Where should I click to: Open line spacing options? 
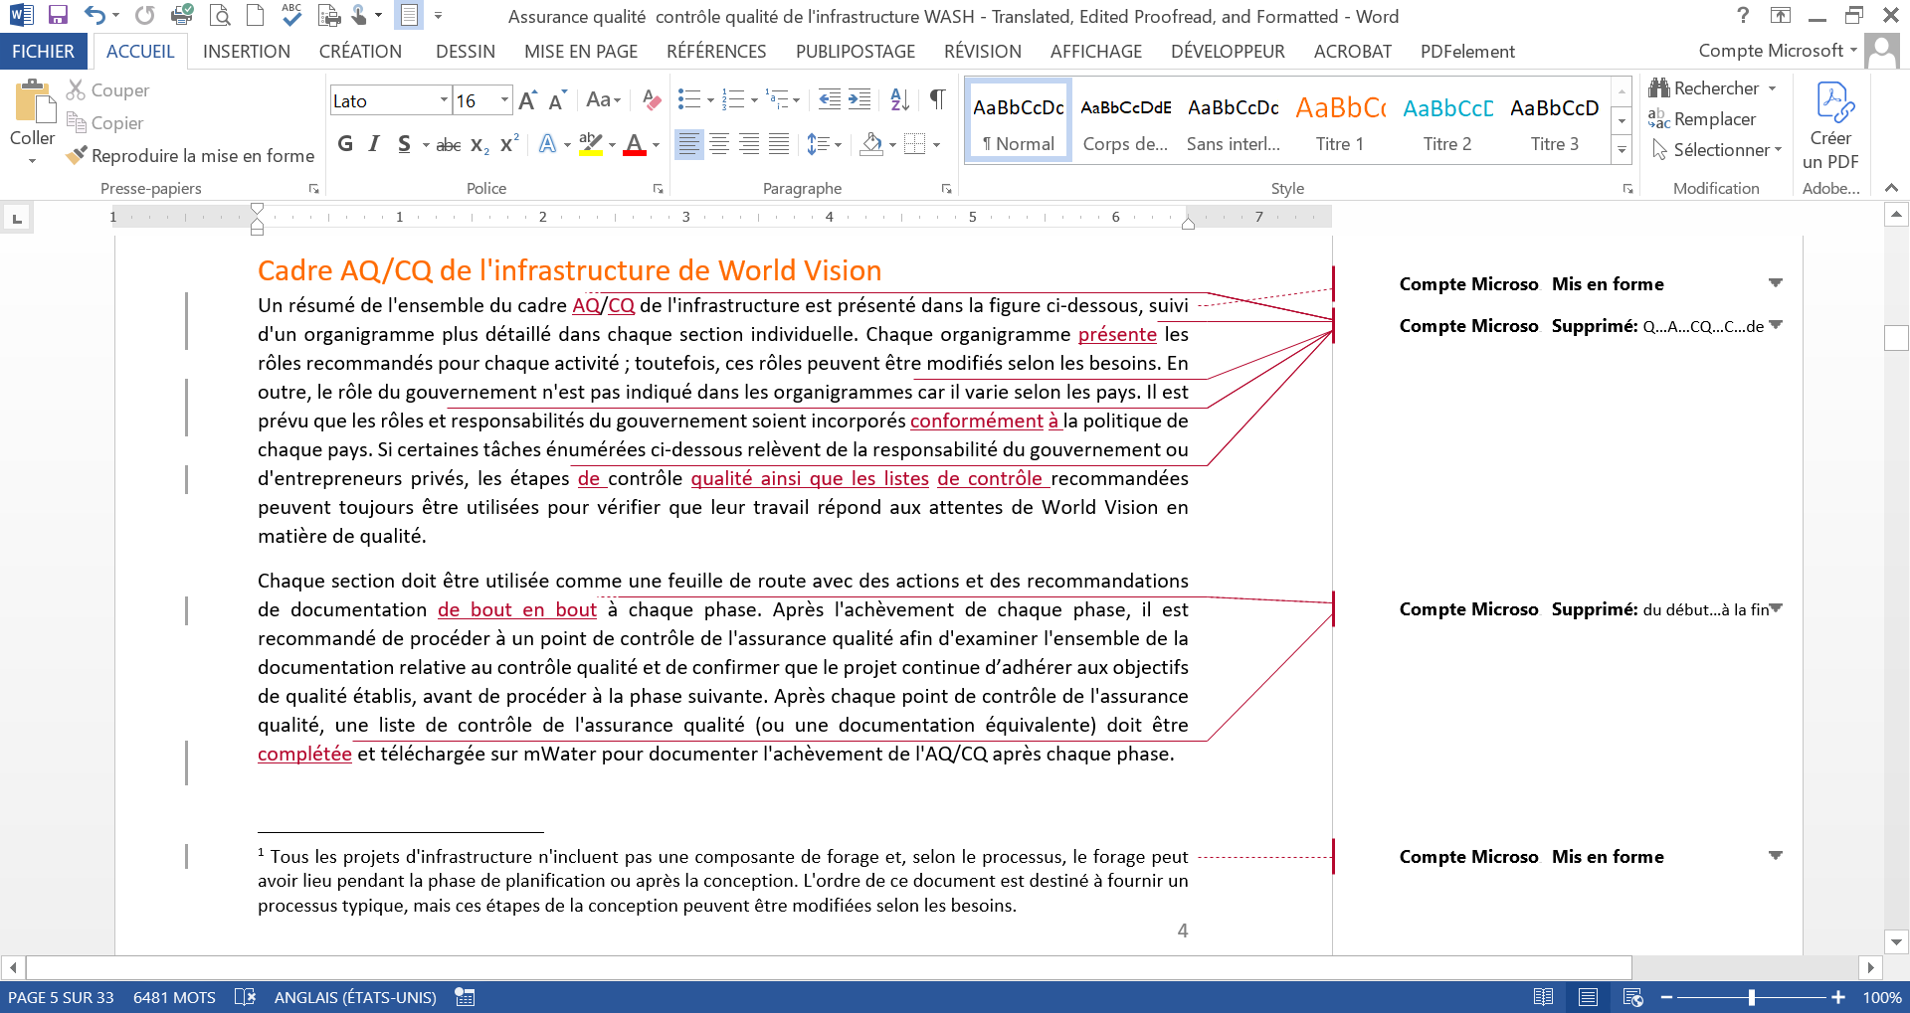[x=823, y=145]
